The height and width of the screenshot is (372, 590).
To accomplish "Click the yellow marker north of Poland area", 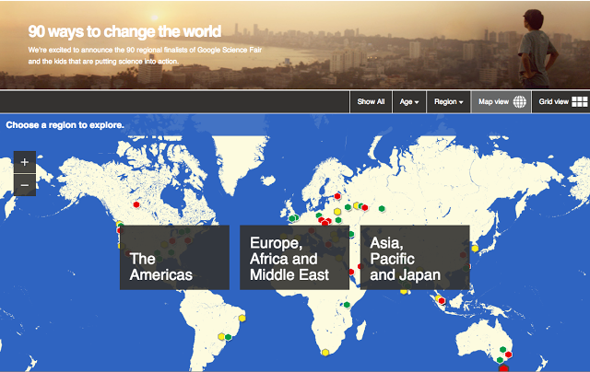I will 337,212.
